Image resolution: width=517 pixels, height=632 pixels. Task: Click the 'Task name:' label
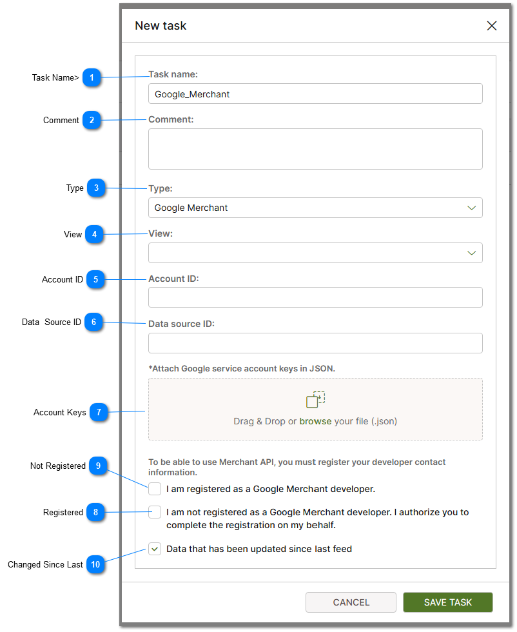173,75
